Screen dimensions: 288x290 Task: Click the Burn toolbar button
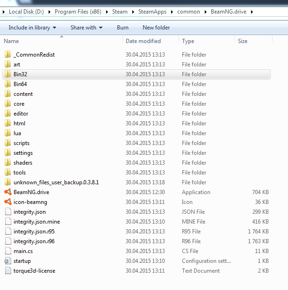(122, 28)
